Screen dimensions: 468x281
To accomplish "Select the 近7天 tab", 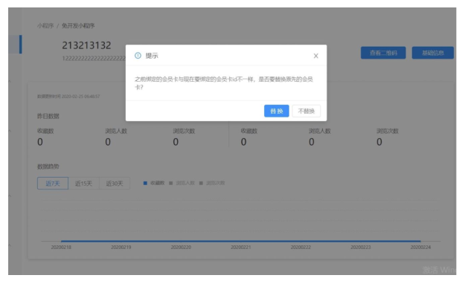I will coord(53,183).
